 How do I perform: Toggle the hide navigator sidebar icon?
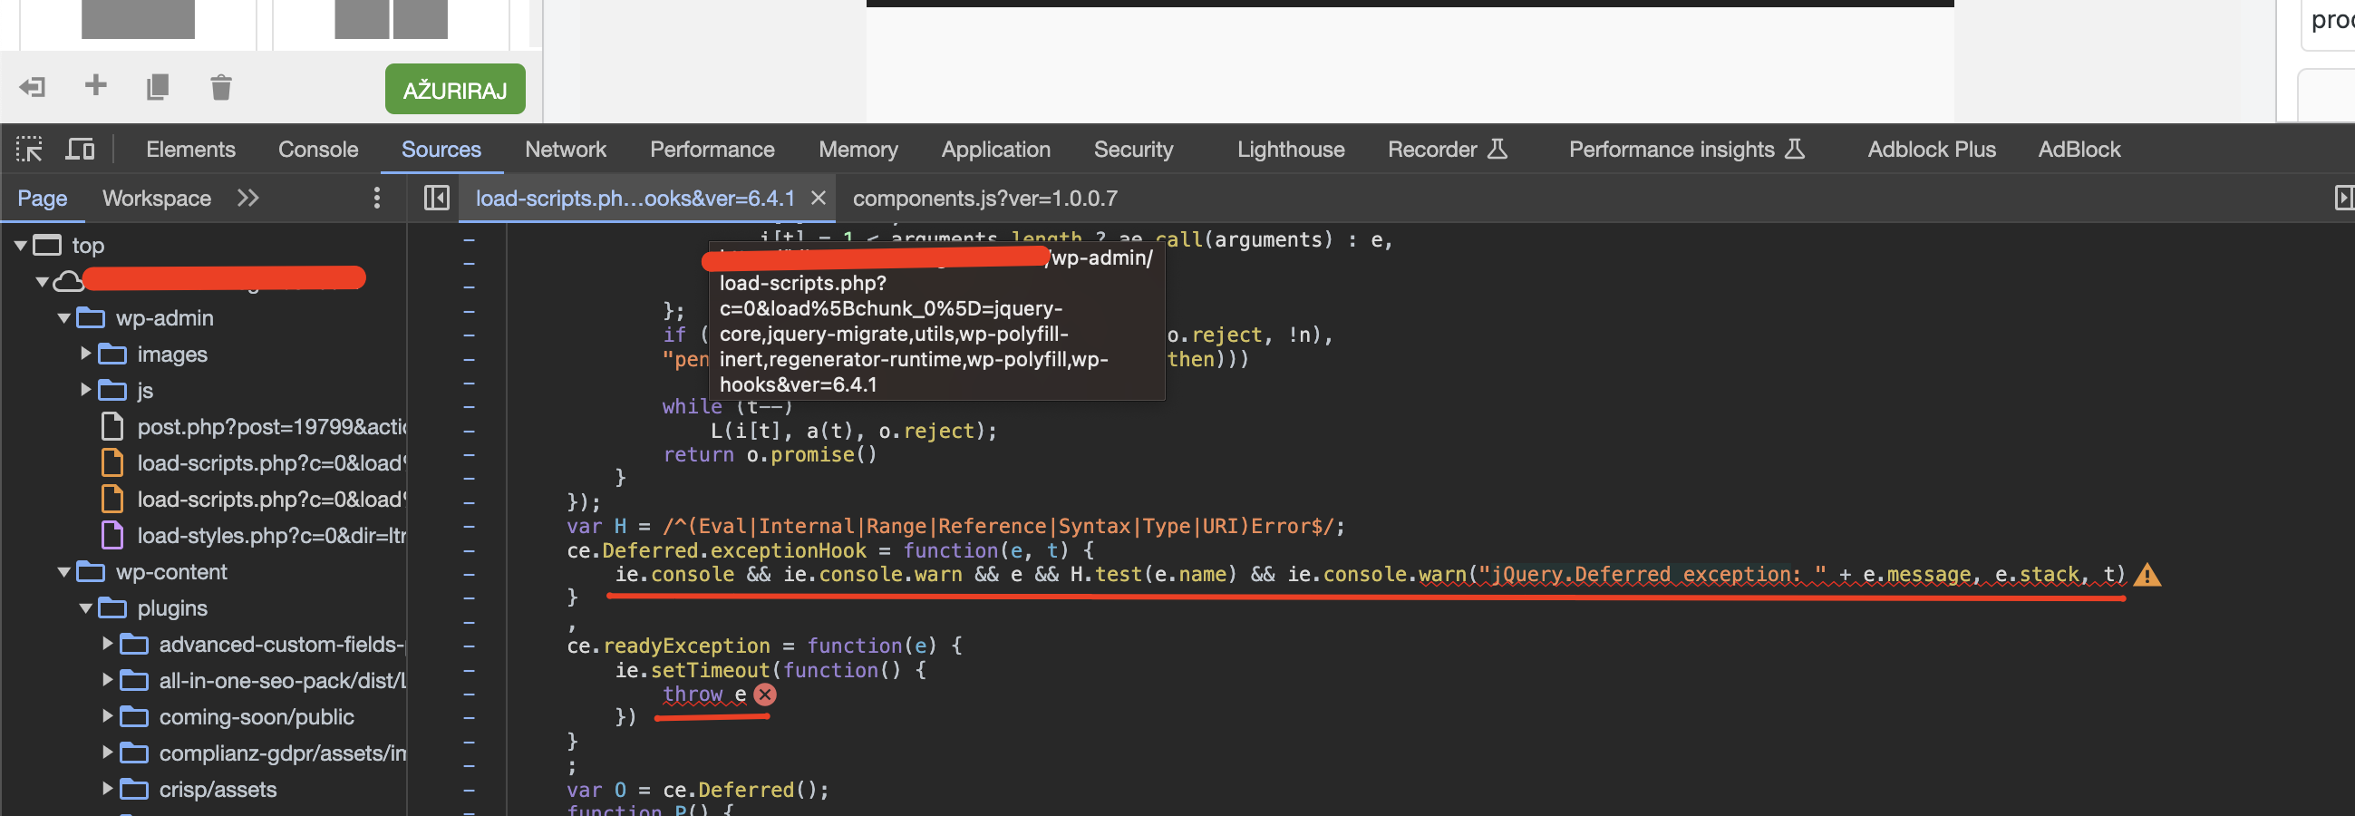coord(436,198)
